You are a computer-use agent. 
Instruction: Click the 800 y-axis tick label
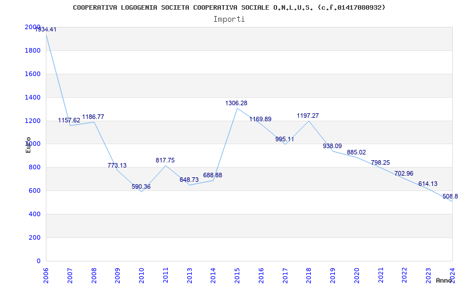34,167
